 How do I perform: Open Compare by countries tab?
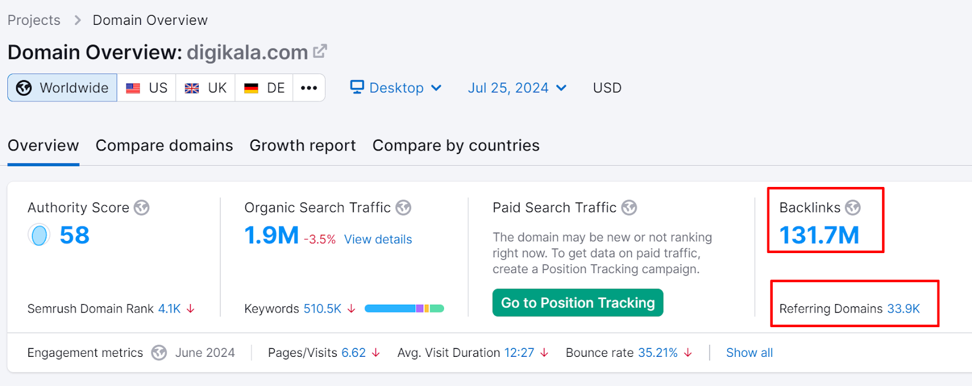[456, 146]
